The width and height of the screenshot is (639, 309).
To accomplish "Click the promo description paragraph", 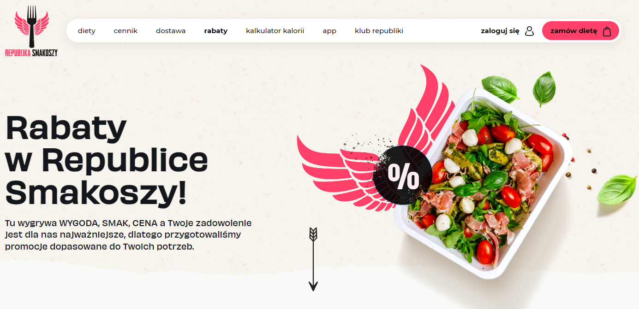I will [128, 234].
